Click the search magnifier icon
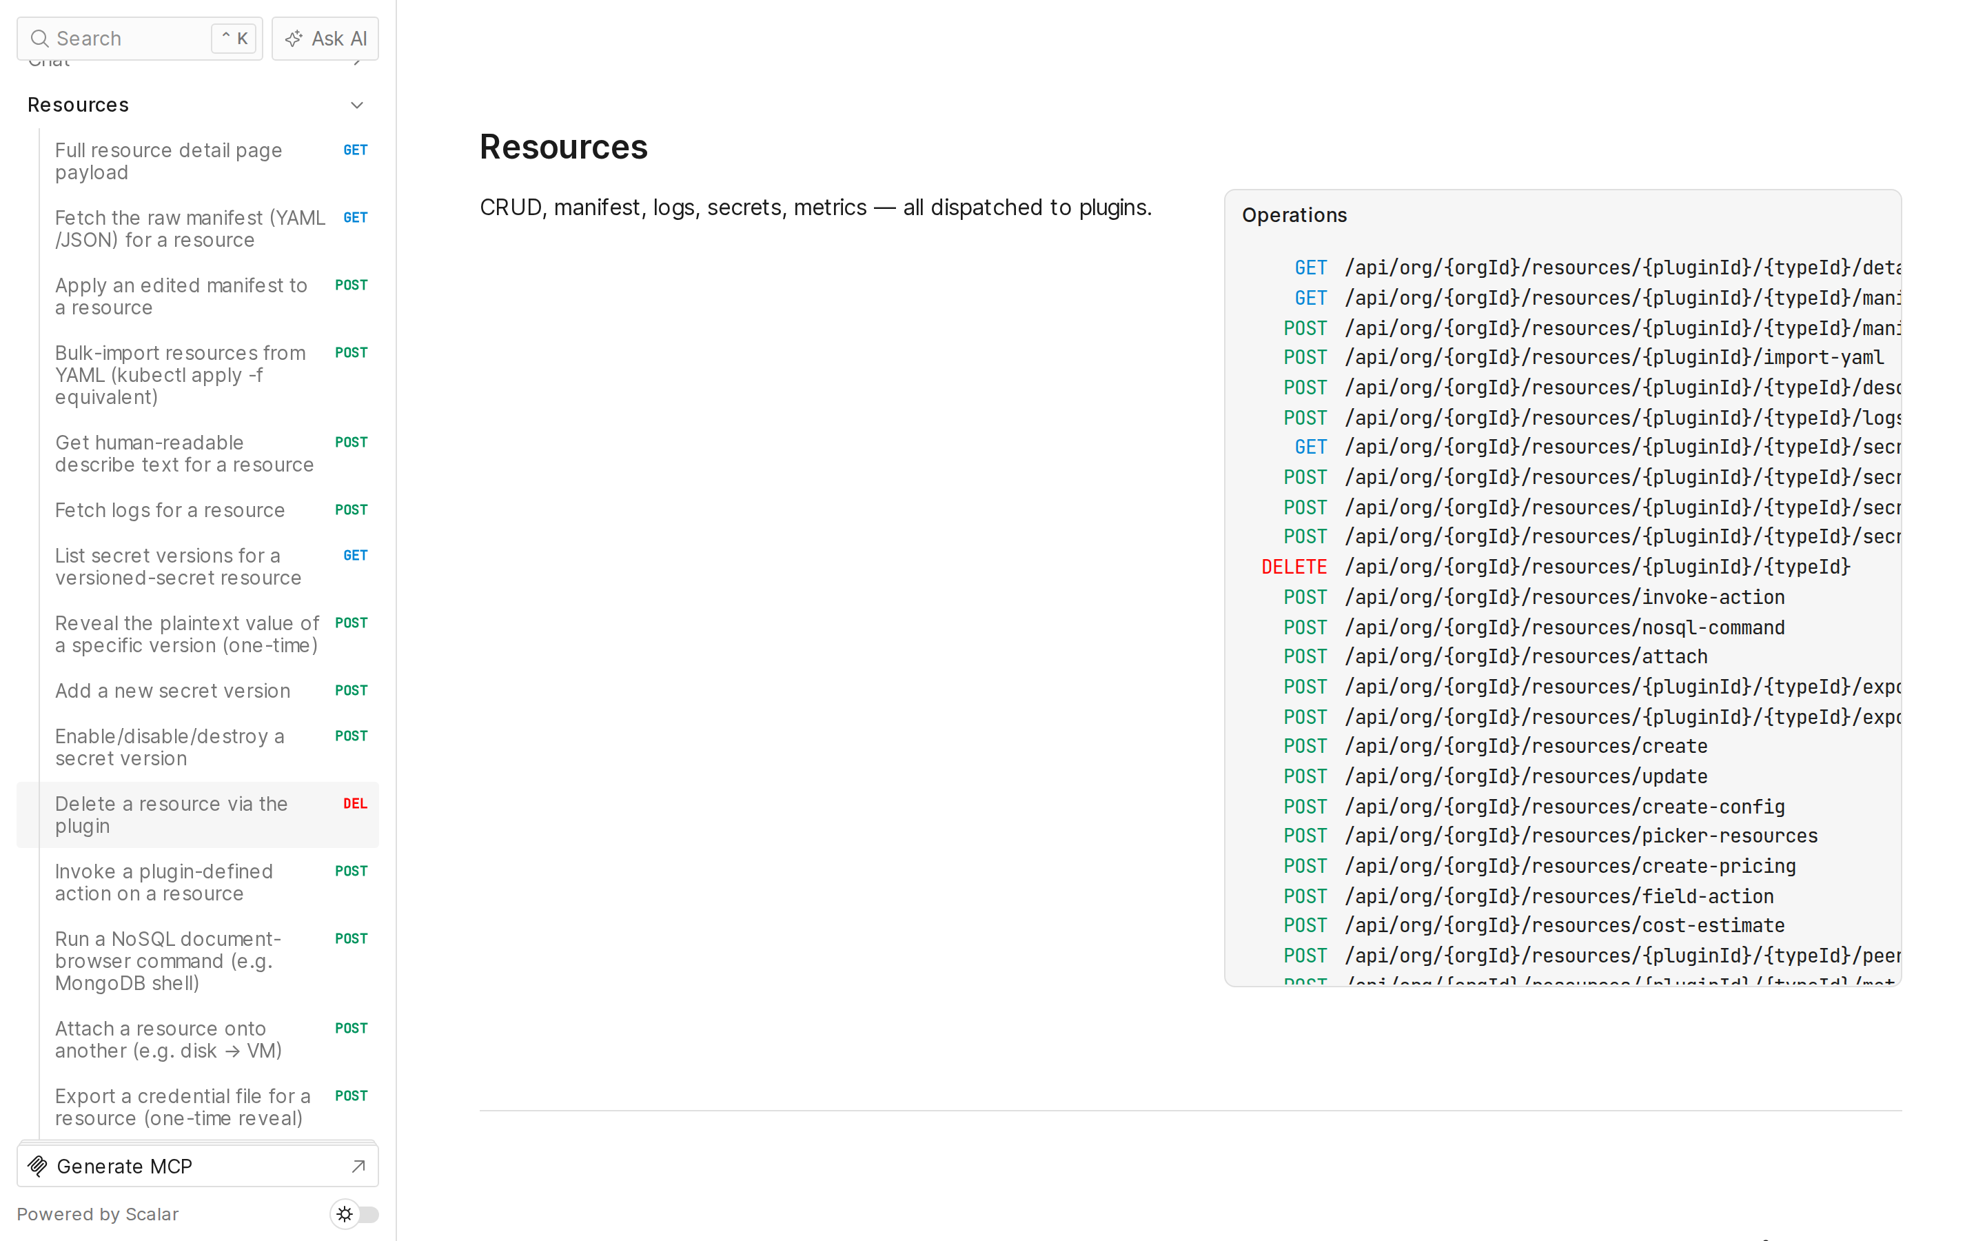Viewport: 1985px width, 1241px height. [x=39, y=39]
